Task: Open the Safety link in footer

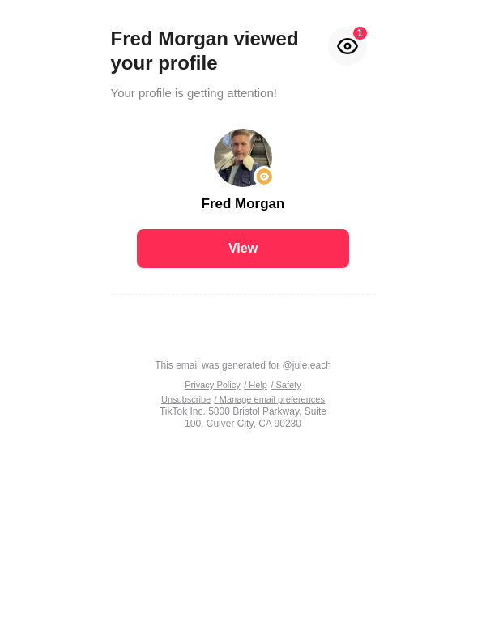Action: pos(286,385)
